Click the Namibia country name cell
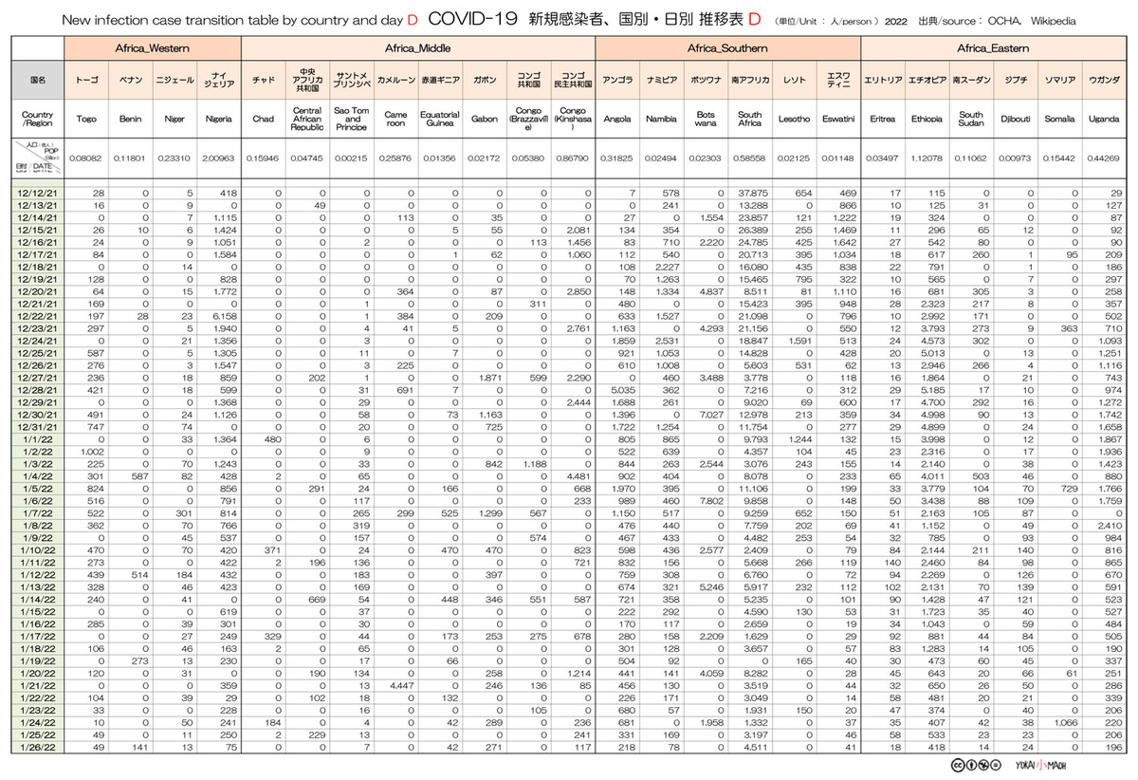 point(661,119)
